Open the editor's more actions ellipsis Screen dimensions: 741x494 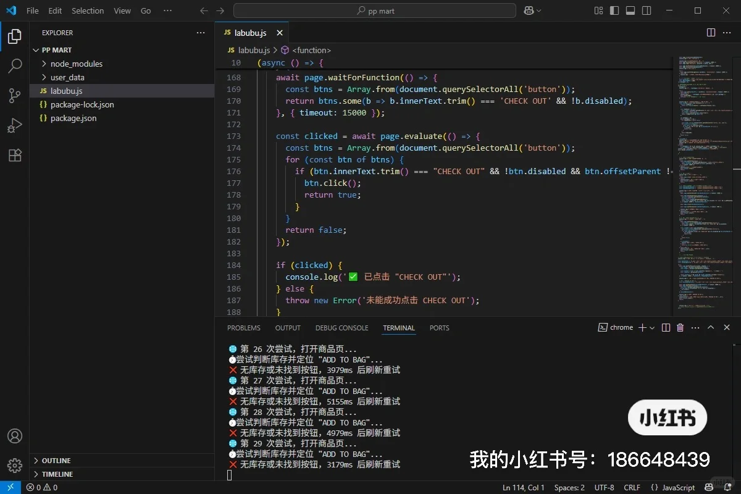pos(728,33)
